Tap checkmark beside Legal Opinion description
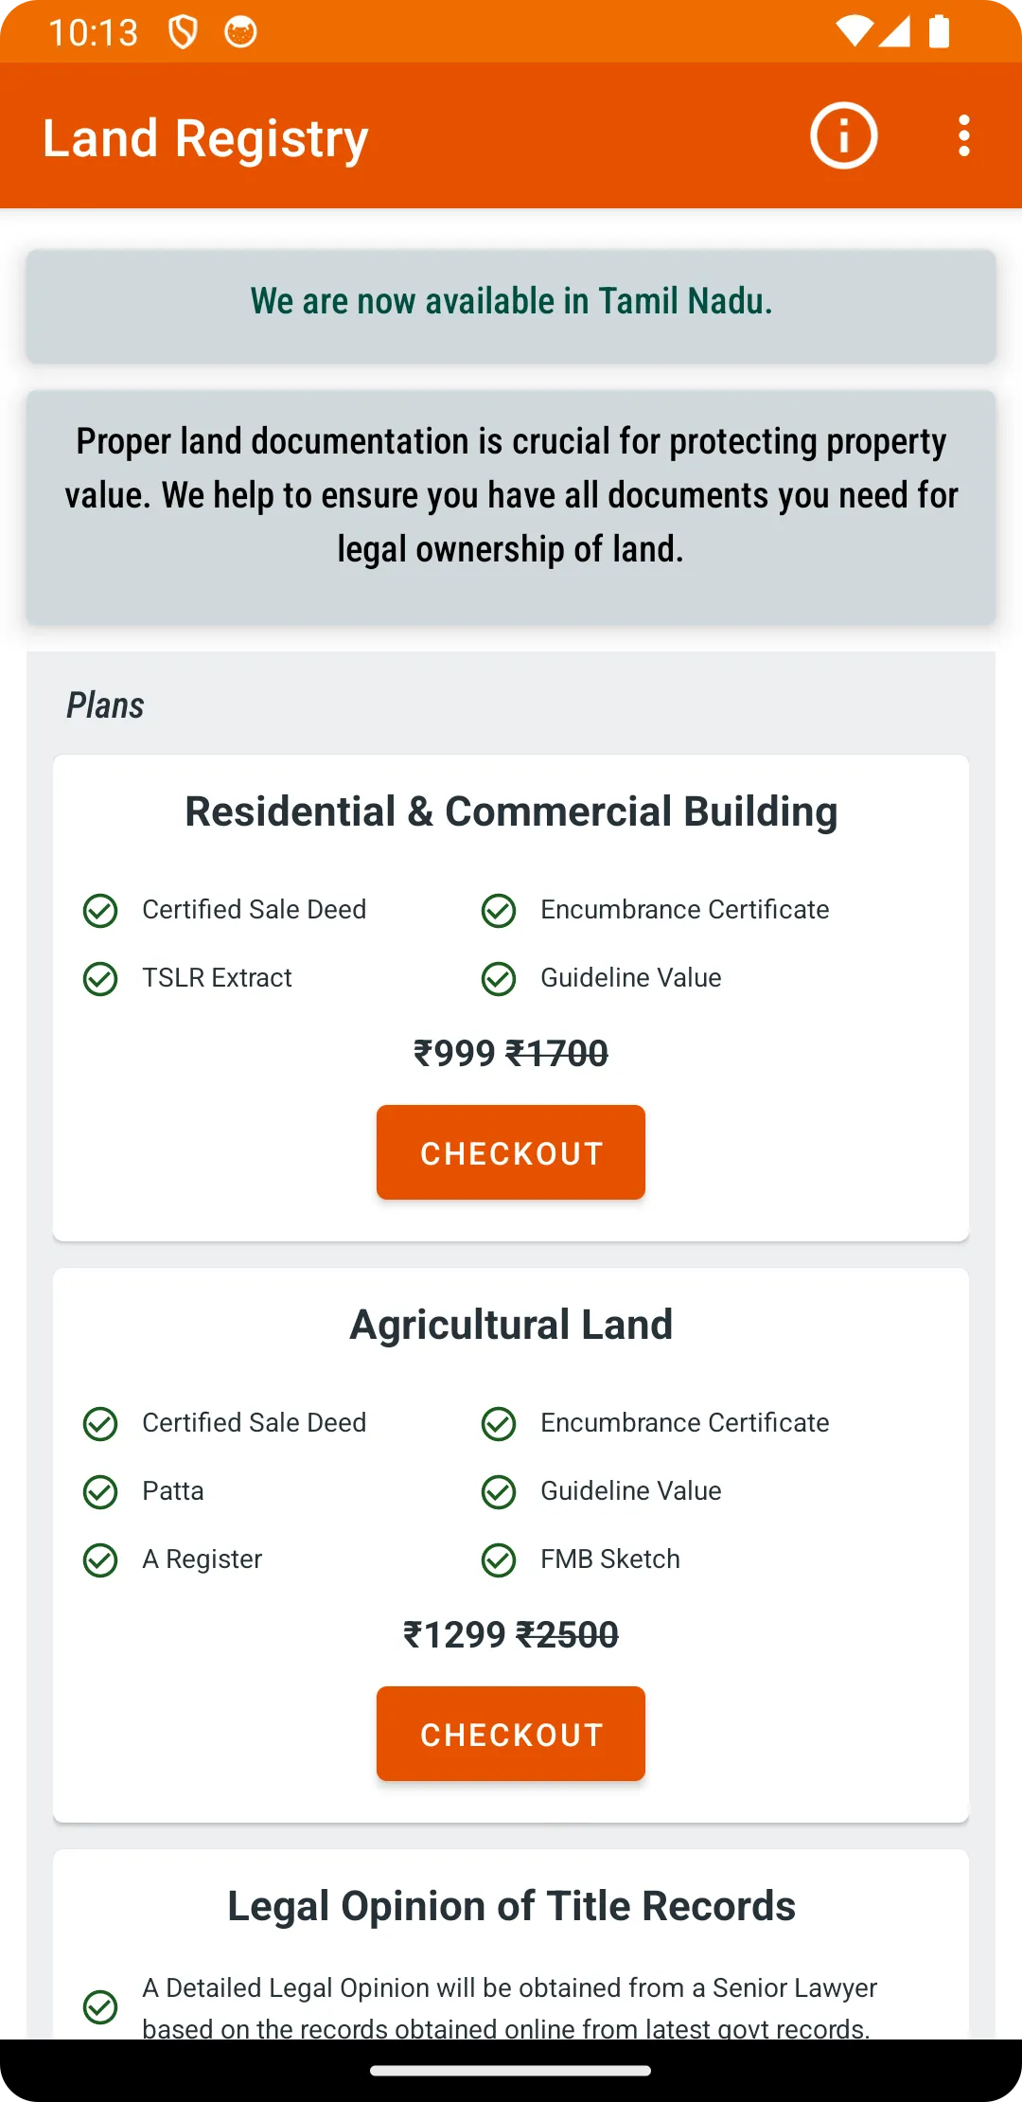 pos(100,2006)
